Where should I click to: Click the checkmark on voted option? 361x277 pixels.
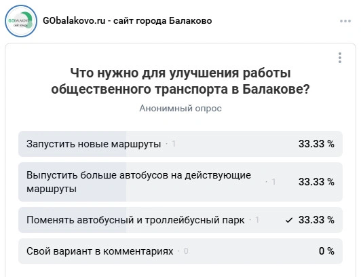pyautogui.click(x=288, y=221)
